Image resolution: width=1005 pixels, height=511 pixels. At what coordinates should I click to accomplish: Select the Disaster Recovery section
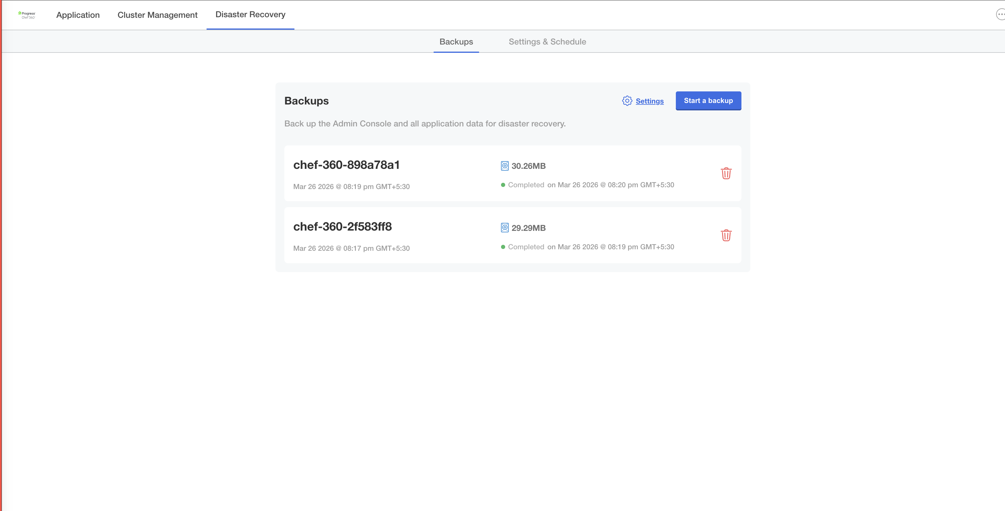click(x=250, y=14)
